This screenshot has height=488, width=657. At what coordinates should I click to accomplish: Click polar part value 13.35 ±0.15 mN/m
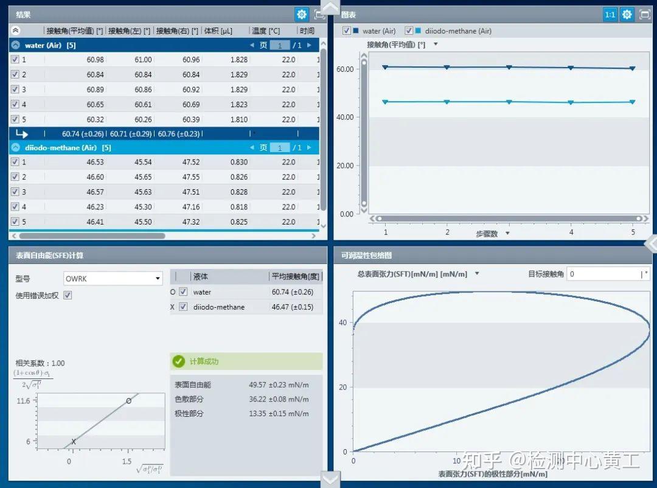click(x=279, y=413)
